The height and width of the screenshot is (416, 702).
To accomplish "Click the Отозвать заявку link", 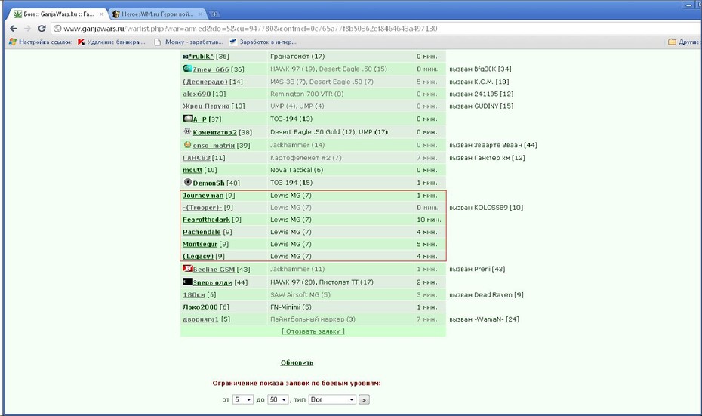I will coord(313,331).
